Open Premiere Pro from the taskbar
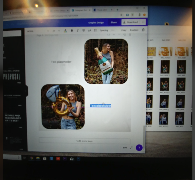This screenshot has height=180, width=195. [65, 159]
